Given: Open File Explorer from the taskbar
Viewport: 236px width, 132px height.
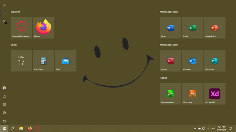Looking at the screenshot, I should [21, 129].
